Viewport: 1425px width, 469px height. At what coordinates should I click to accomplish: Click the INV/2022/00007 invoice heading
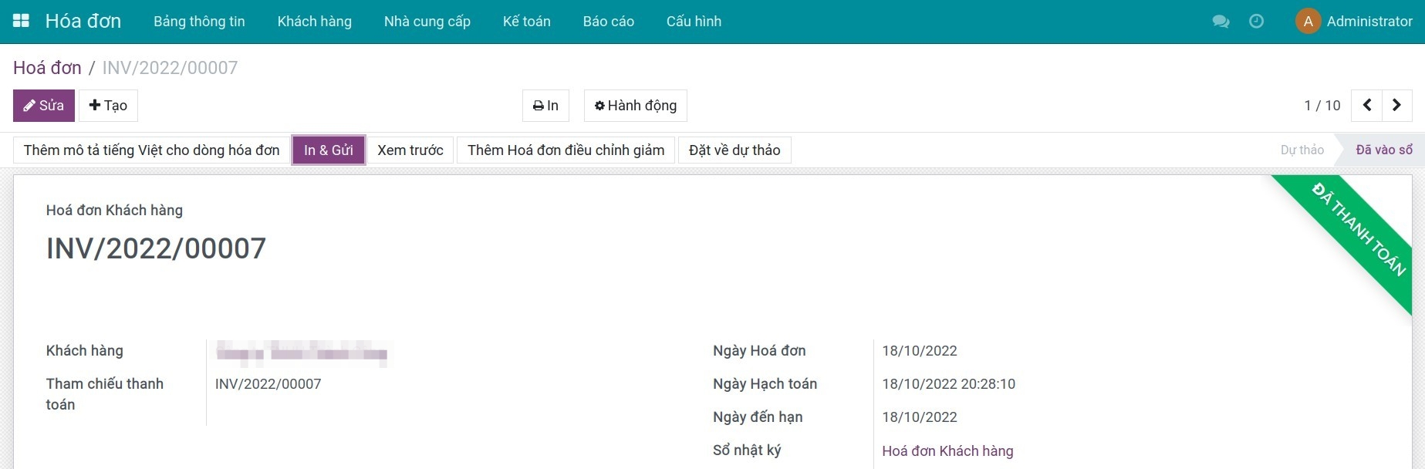(156, 248)
